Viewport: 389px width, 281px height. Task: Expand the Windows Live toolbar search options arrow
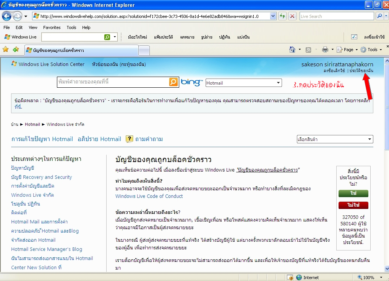click(x=115, y=37)
